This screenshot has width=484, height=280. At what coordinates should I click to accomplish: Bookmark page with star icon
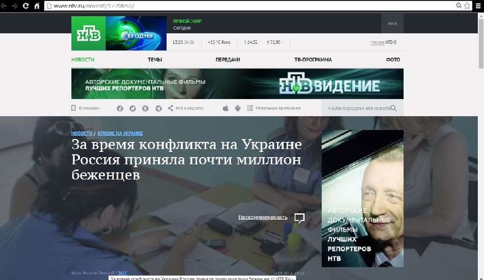point(467,6)
